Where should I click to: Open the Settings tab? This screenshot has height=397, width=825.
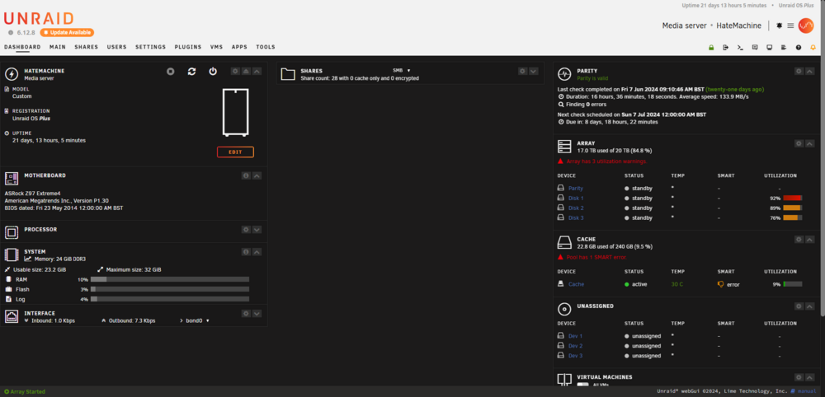(x=150, y=47)
